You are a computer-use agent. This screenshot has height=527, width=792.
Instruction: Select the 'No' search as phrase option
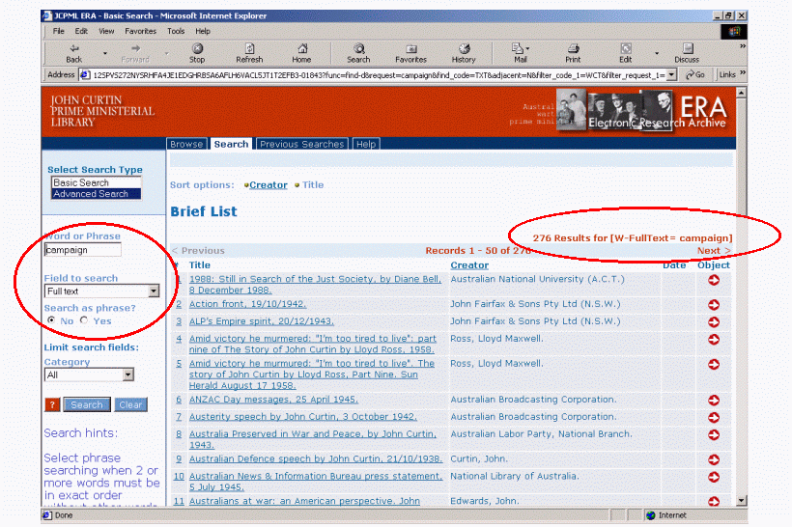[52, 320]
